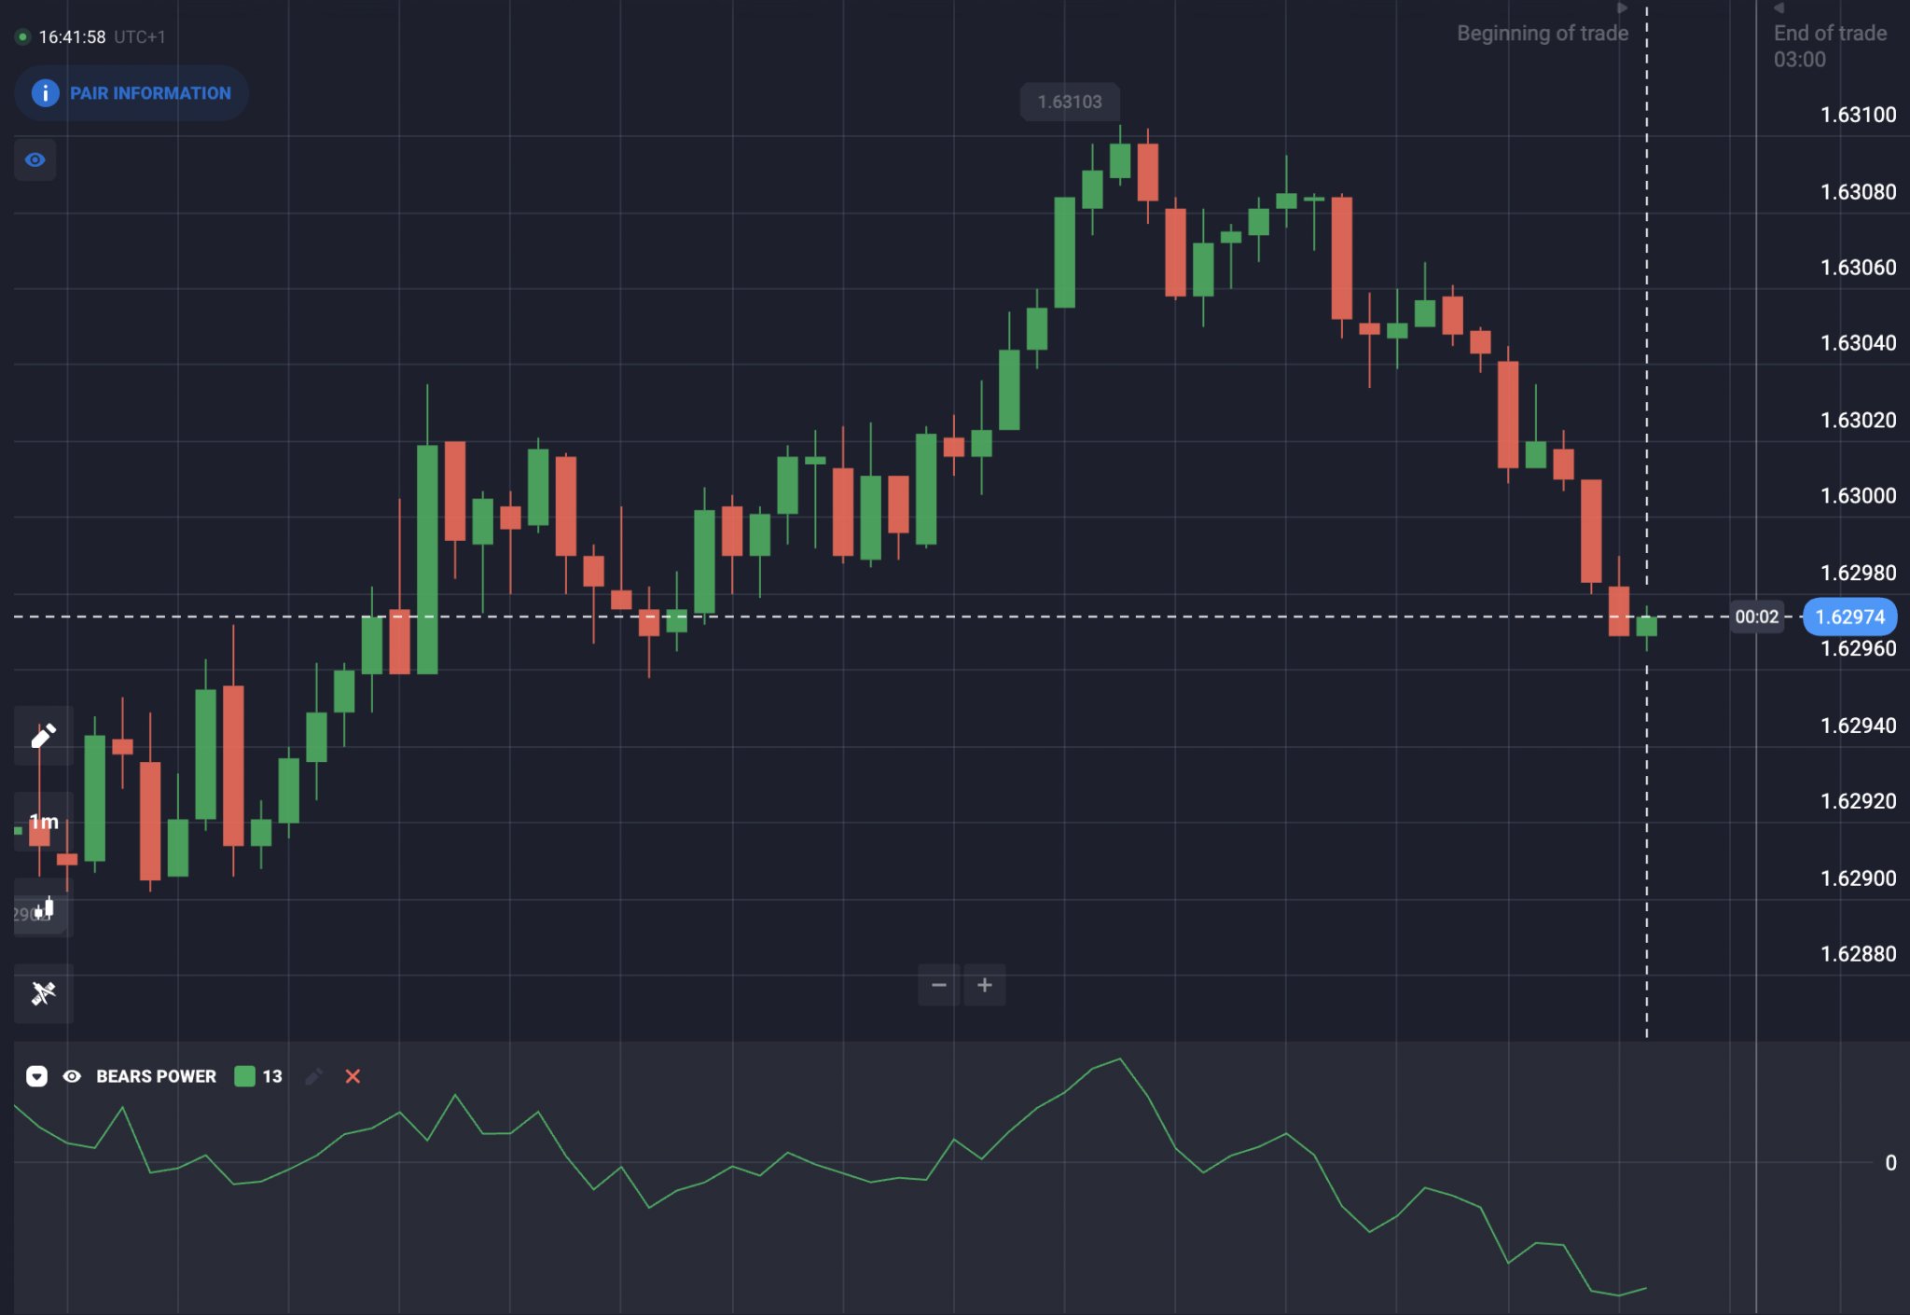The height and width of the screenshot is (1315, 1910).
Task: Open the indicators compass tool
Action: tap(43, 993)
